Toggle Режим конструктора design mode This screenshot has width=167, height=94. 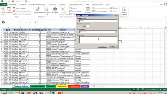[63, 11]
